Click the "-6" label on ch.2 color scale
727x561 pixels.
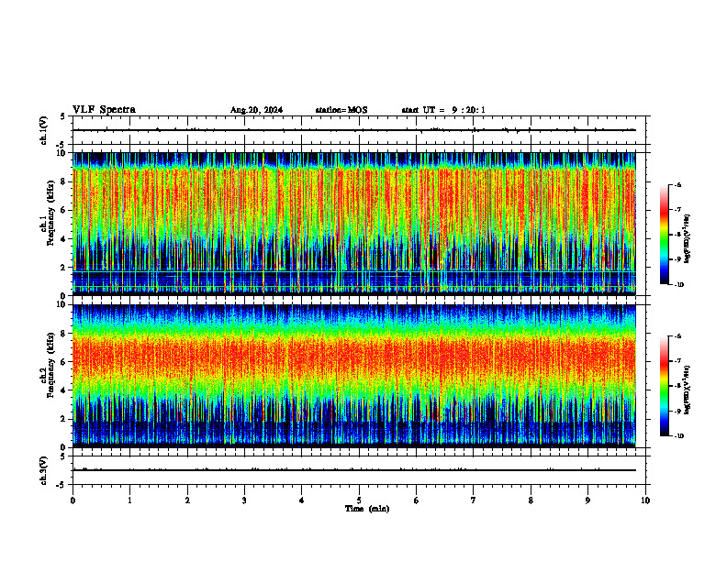click(677, 336)
